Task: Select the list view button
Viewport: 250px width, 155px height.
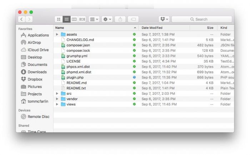Action: pos(66,19)
